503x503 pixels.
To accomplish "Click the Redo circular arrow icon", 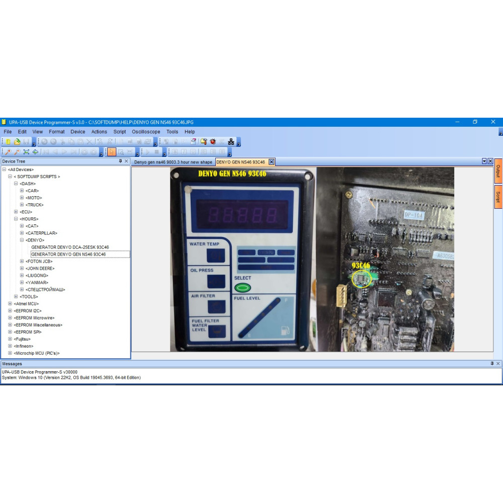I will 53,141.
